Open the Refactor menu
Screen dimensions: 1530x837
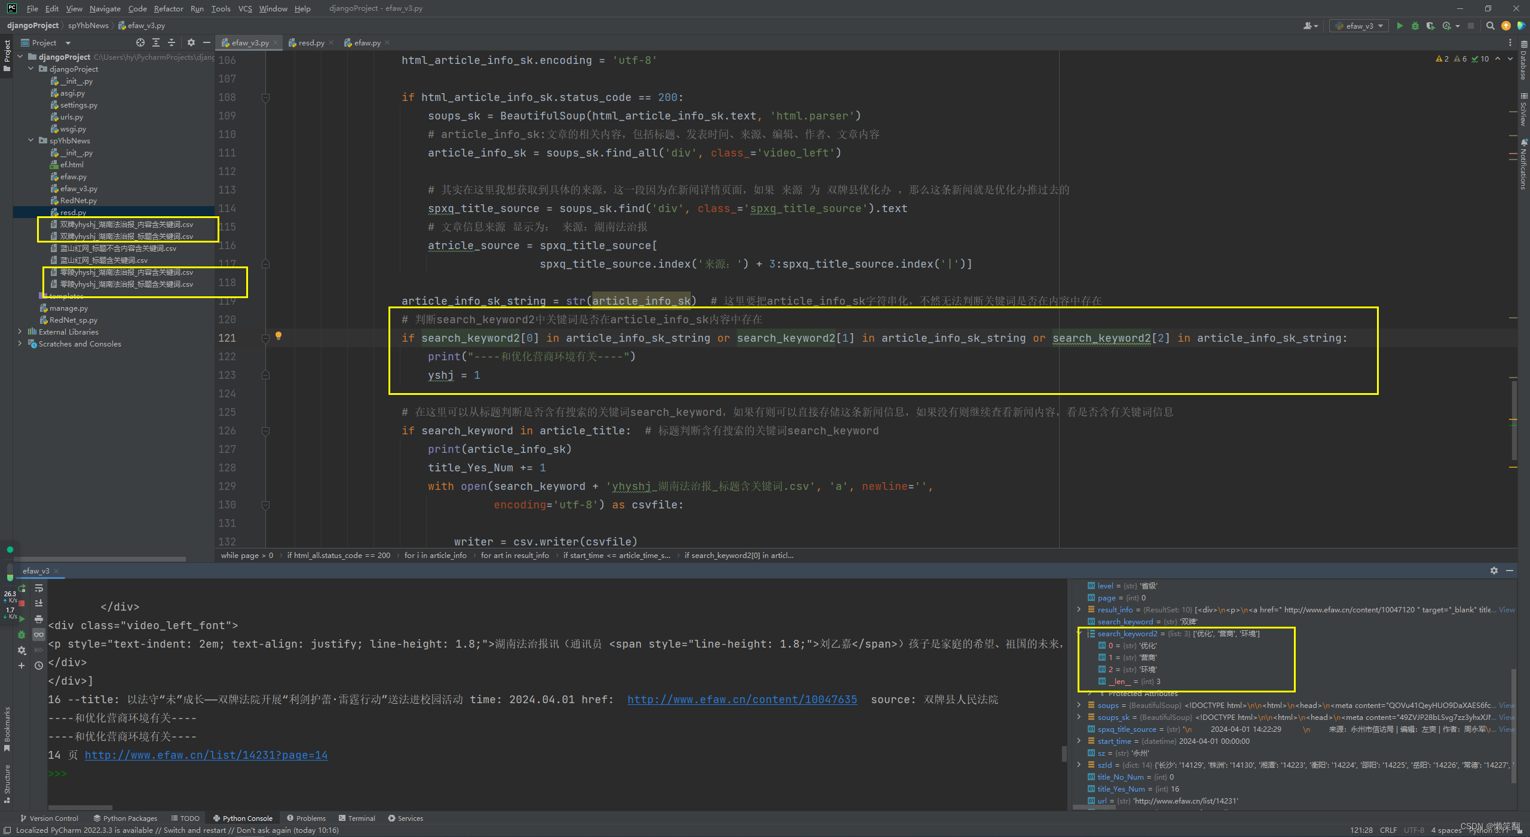point(168,8)
